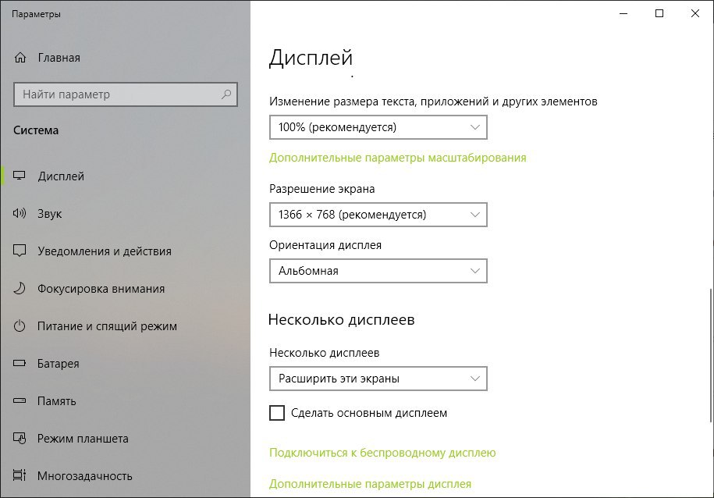The height and width of the screenshot is (498, 714).
Task: Click the Батарея battery icon
Action: [x=20, y=364]
